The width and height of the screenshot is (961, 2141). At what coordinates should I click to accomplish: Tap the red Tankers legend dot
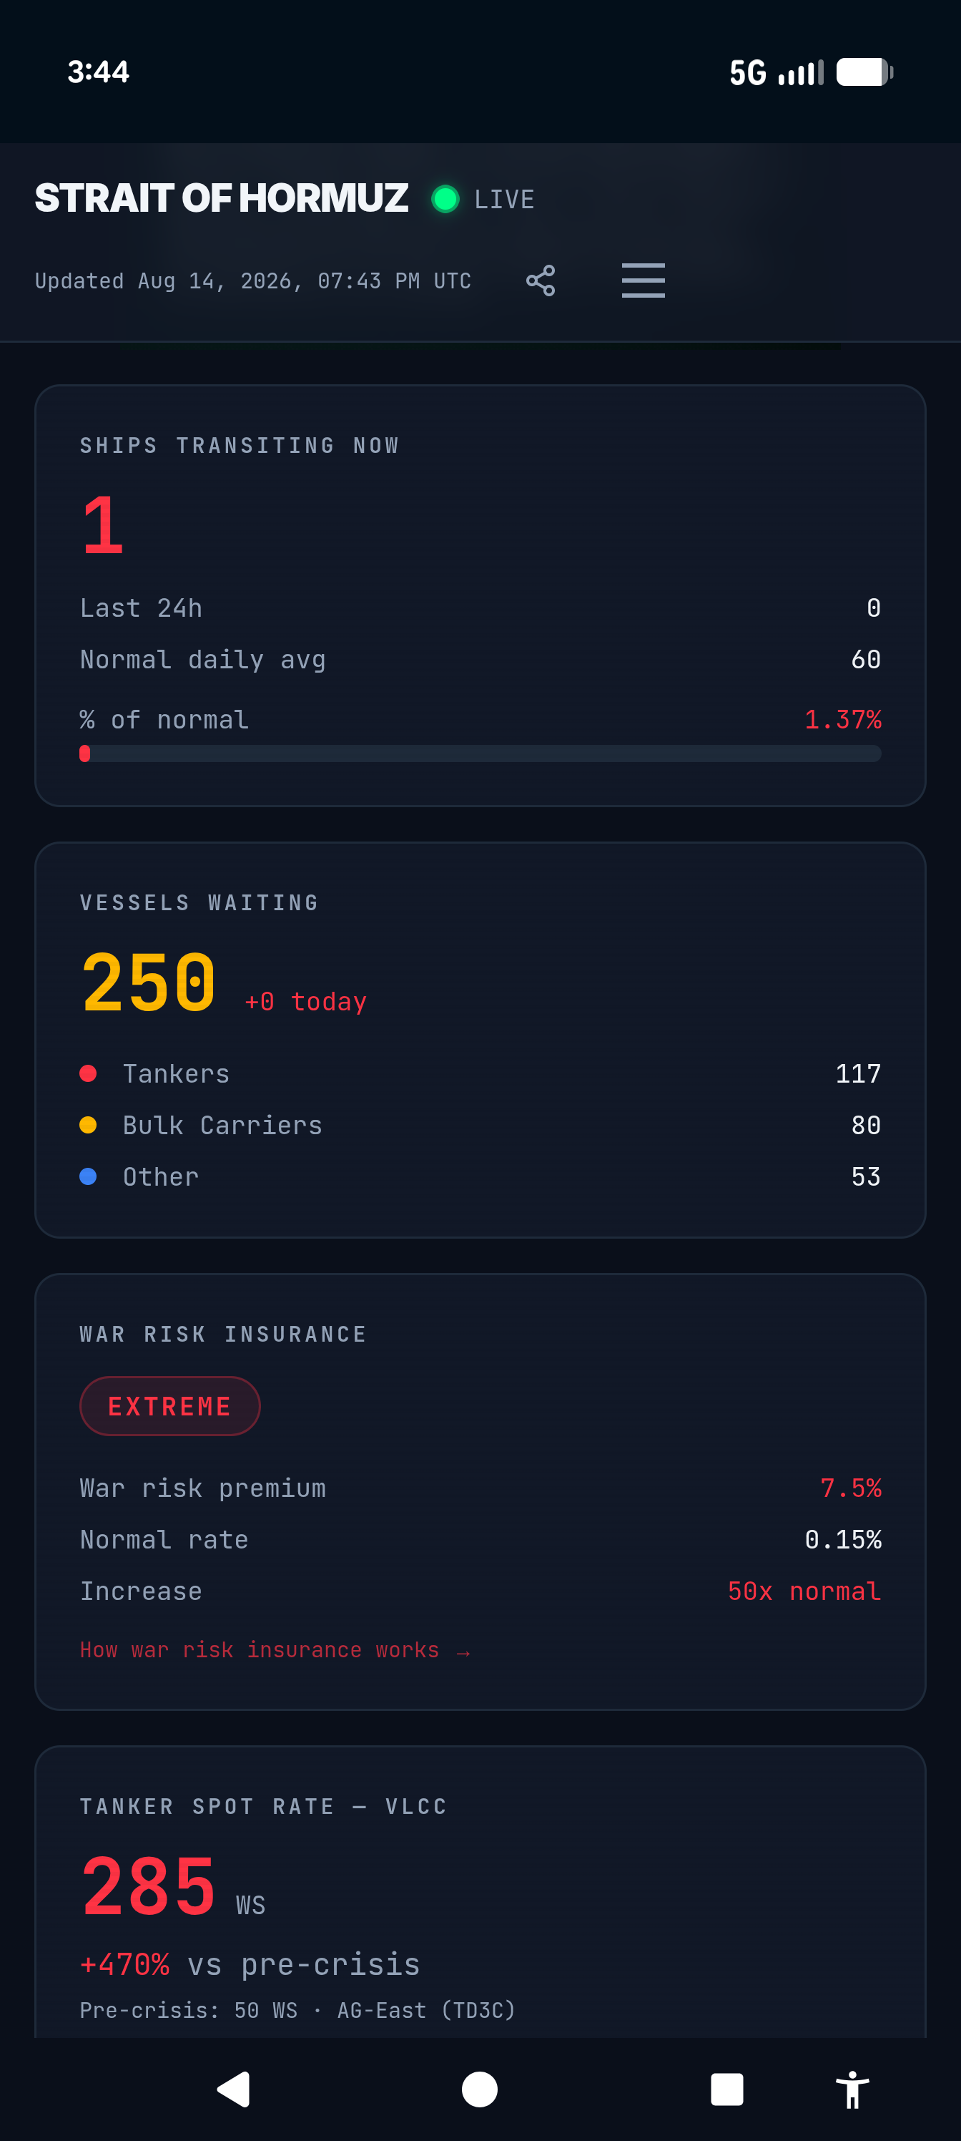[88, 1073]
